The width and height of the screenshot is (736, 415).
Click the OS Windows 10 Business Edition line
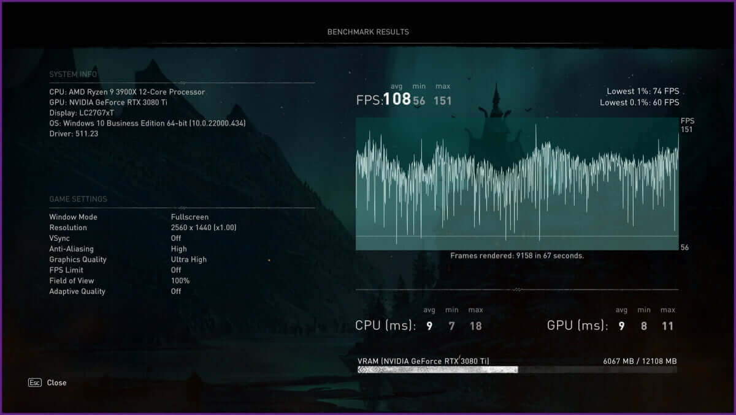point(147,123)
